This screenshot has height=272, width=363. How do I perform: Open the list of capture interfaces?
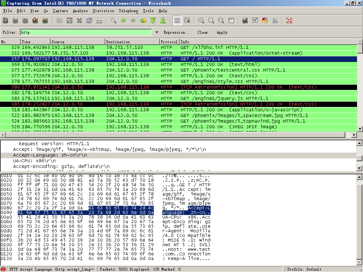click(x=6, y=21)
